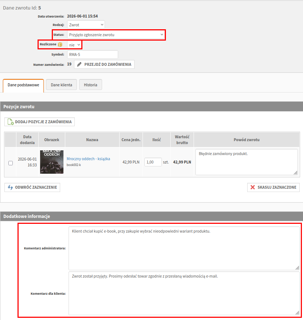
Task: Click the Powód zwrotu column header
Action: (246, 140)
